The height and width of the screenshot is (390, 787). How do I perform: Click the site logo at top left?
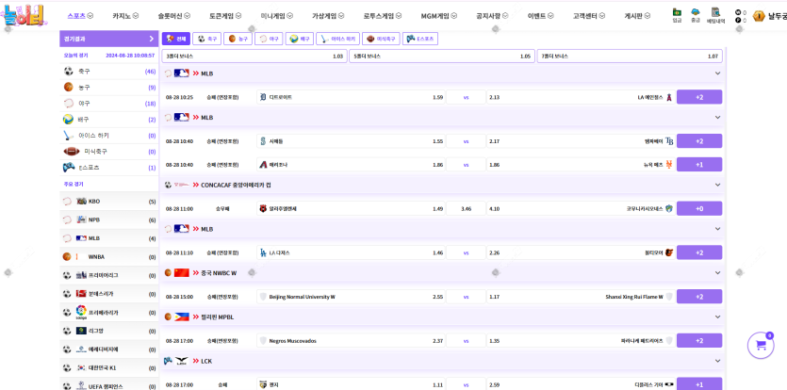coord(24,16)
